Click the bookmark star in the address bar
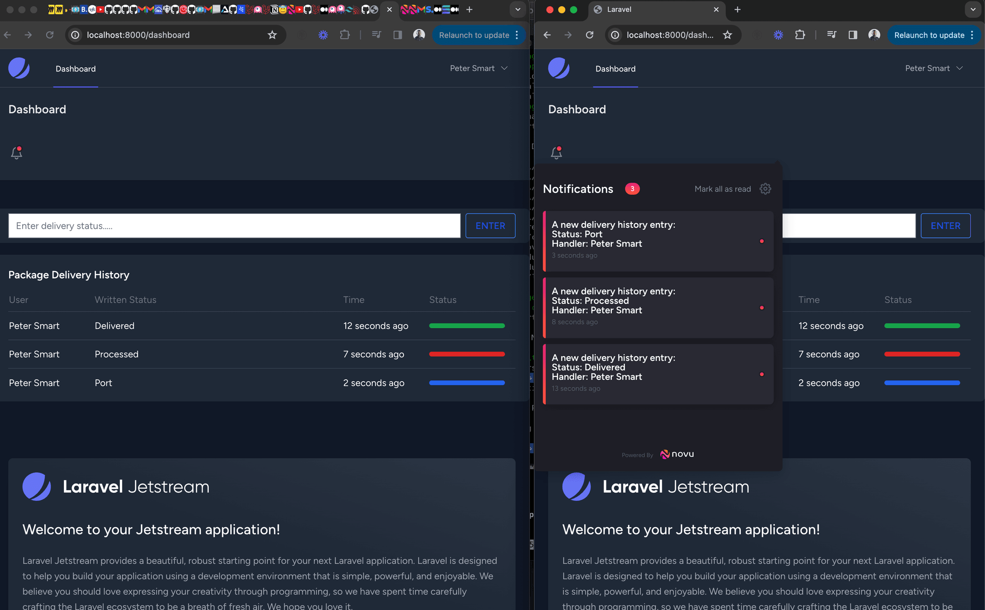 click(272, 35)
